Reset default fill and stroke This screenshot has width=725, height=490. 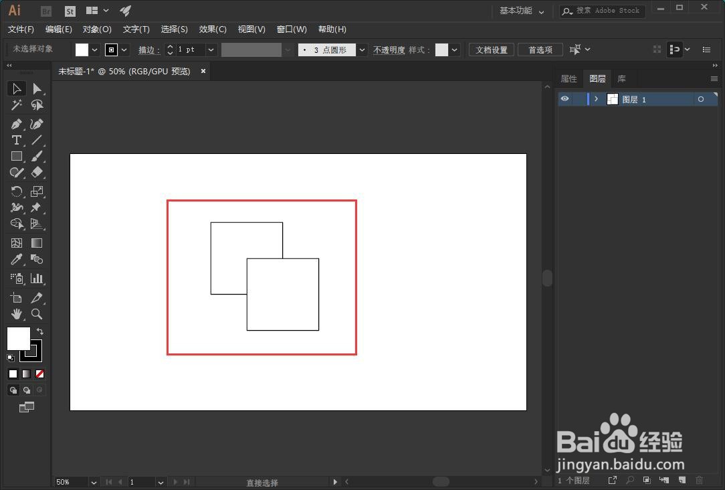[11, 357]
